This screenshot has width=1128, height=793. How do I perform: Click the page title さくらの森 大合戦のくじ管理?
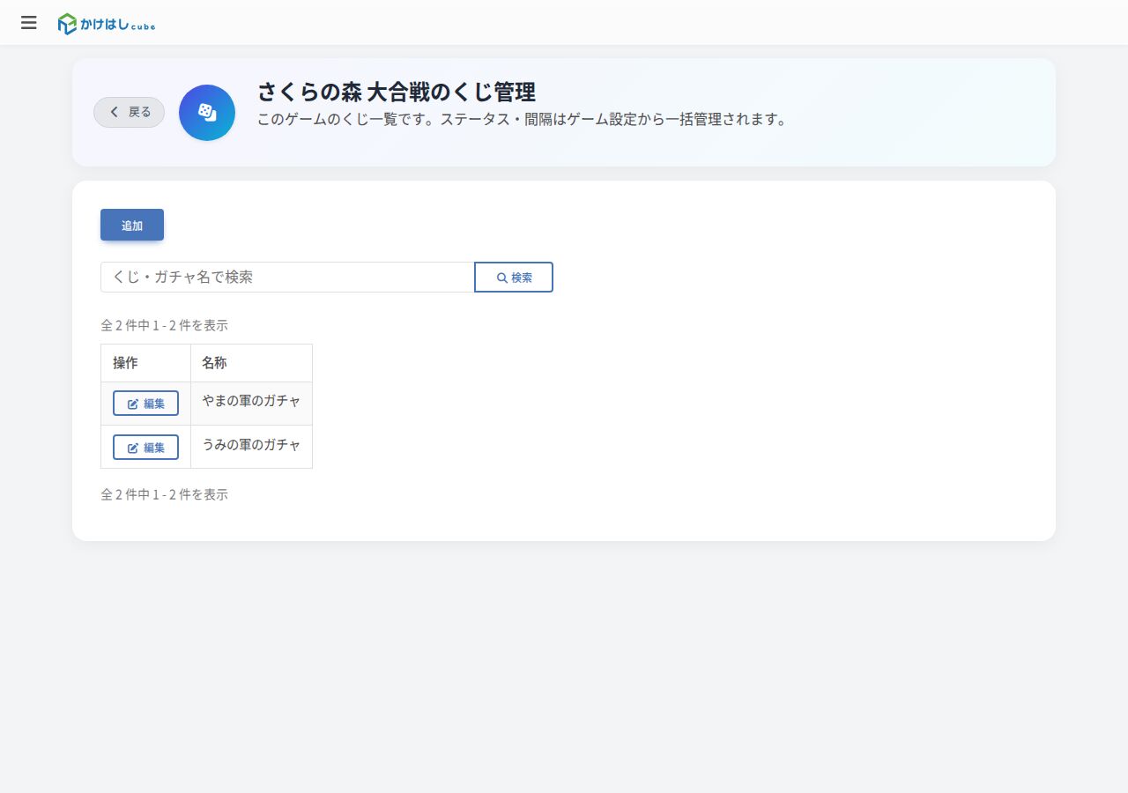pos(397,92)
